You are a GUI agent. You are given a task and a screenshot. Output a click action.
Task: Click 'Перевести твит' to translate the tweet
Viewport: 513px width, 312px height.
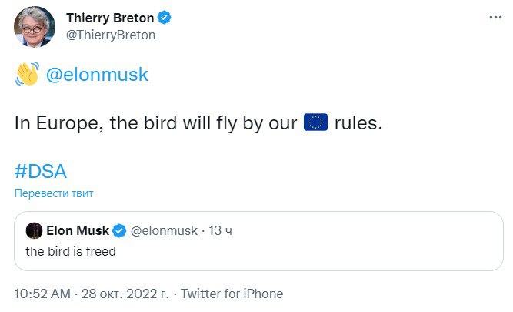pyautogui.click(x=54, y=193)
